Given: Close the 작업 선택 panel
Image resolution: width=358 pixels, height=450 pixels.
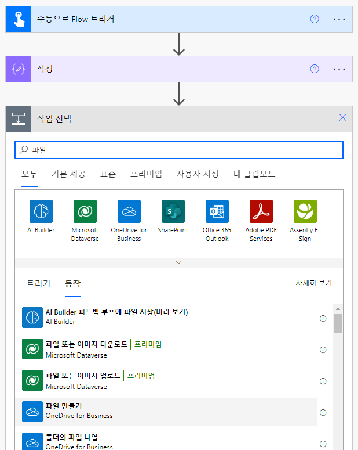Looking at the screenshot, I should 342,117.
